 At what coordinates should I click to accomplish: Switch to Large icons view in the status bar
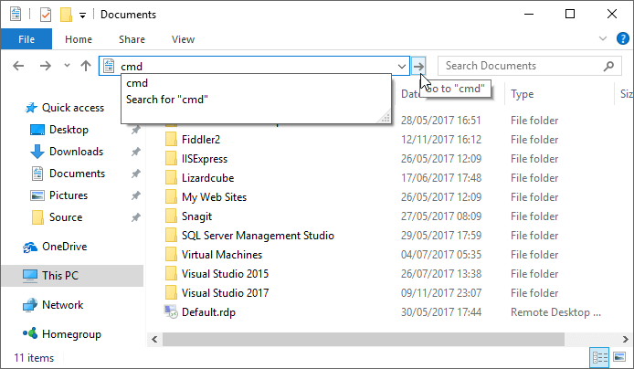point(619,357)
